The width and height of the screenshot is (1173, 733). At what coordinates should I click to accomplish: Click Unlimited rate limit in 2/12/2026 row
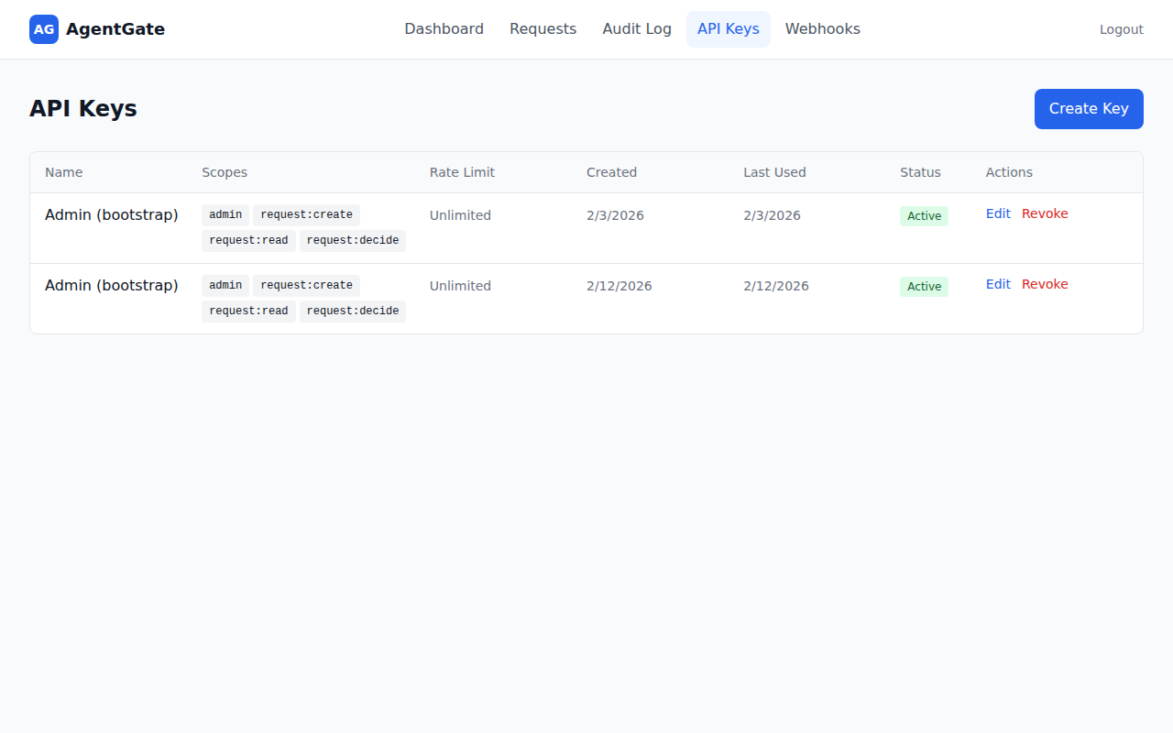point(460,286)
